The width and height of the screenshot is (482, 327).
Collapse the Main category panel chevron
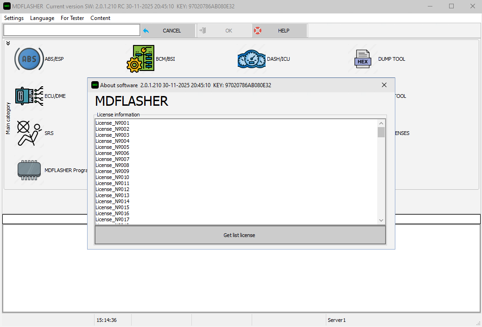coord(8,43)
